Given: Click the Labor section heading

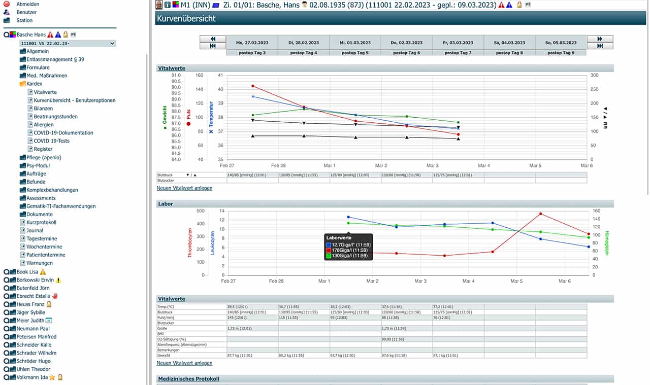Looking at the screenshot, I should click(166, 204).
